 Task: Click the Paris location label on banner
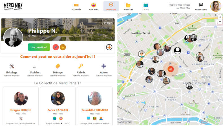point(108,23)
